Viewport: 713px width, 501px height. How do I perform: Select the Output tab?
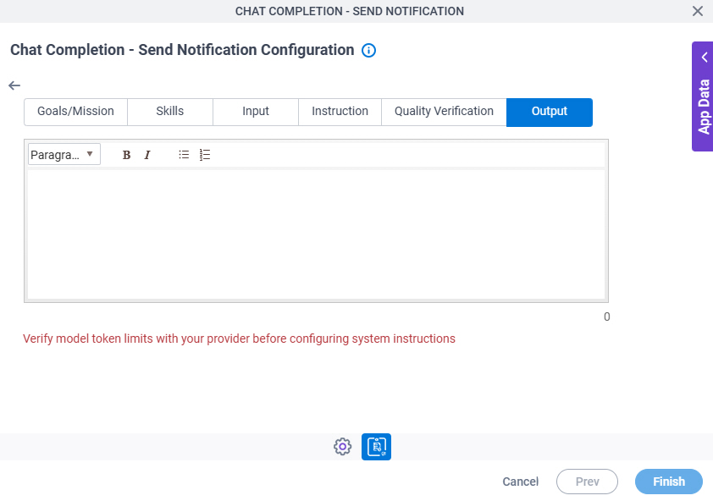[550, 112]
